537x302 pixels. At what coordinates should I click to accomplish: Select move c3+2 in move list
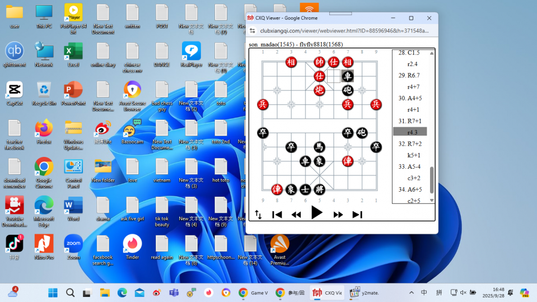[x=414, y=178]
